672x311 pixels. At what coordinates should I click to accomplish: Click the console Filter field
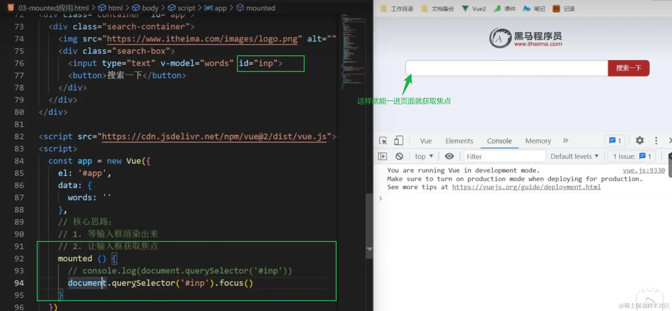click(x=504, y=156)
